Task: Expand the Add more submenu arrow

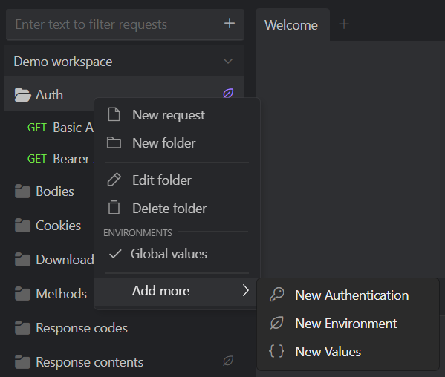Action: coord(246,291)
